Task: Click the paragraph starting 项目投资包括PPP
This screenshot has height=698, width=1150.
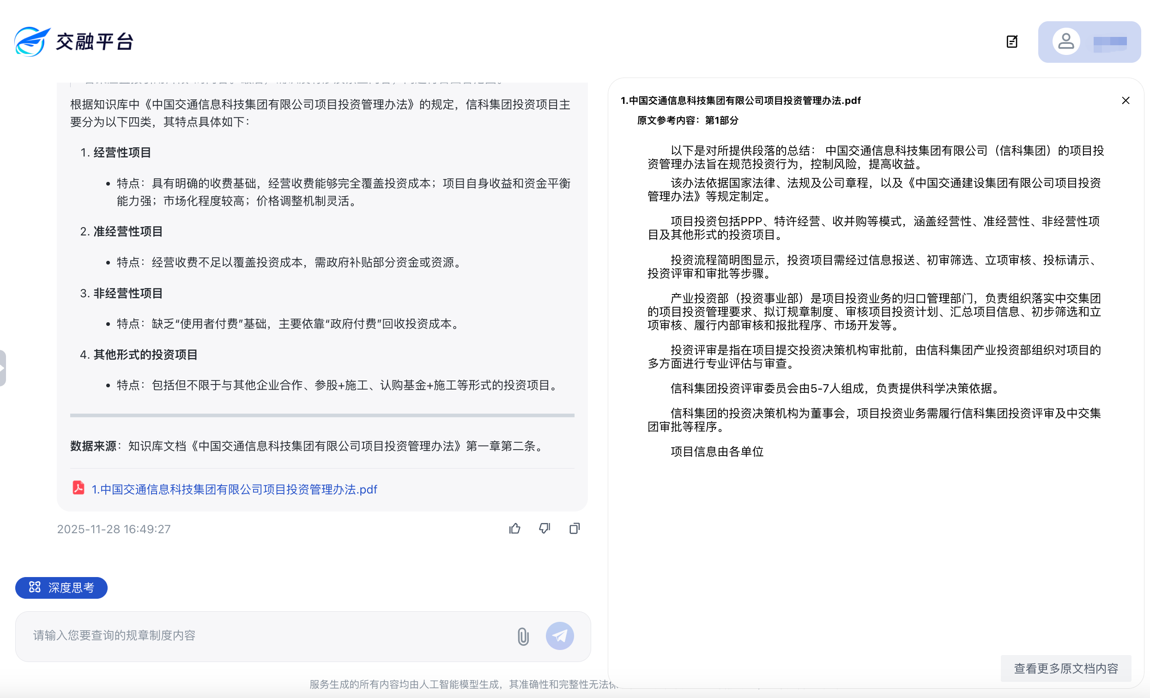Action: coord(874,228)
